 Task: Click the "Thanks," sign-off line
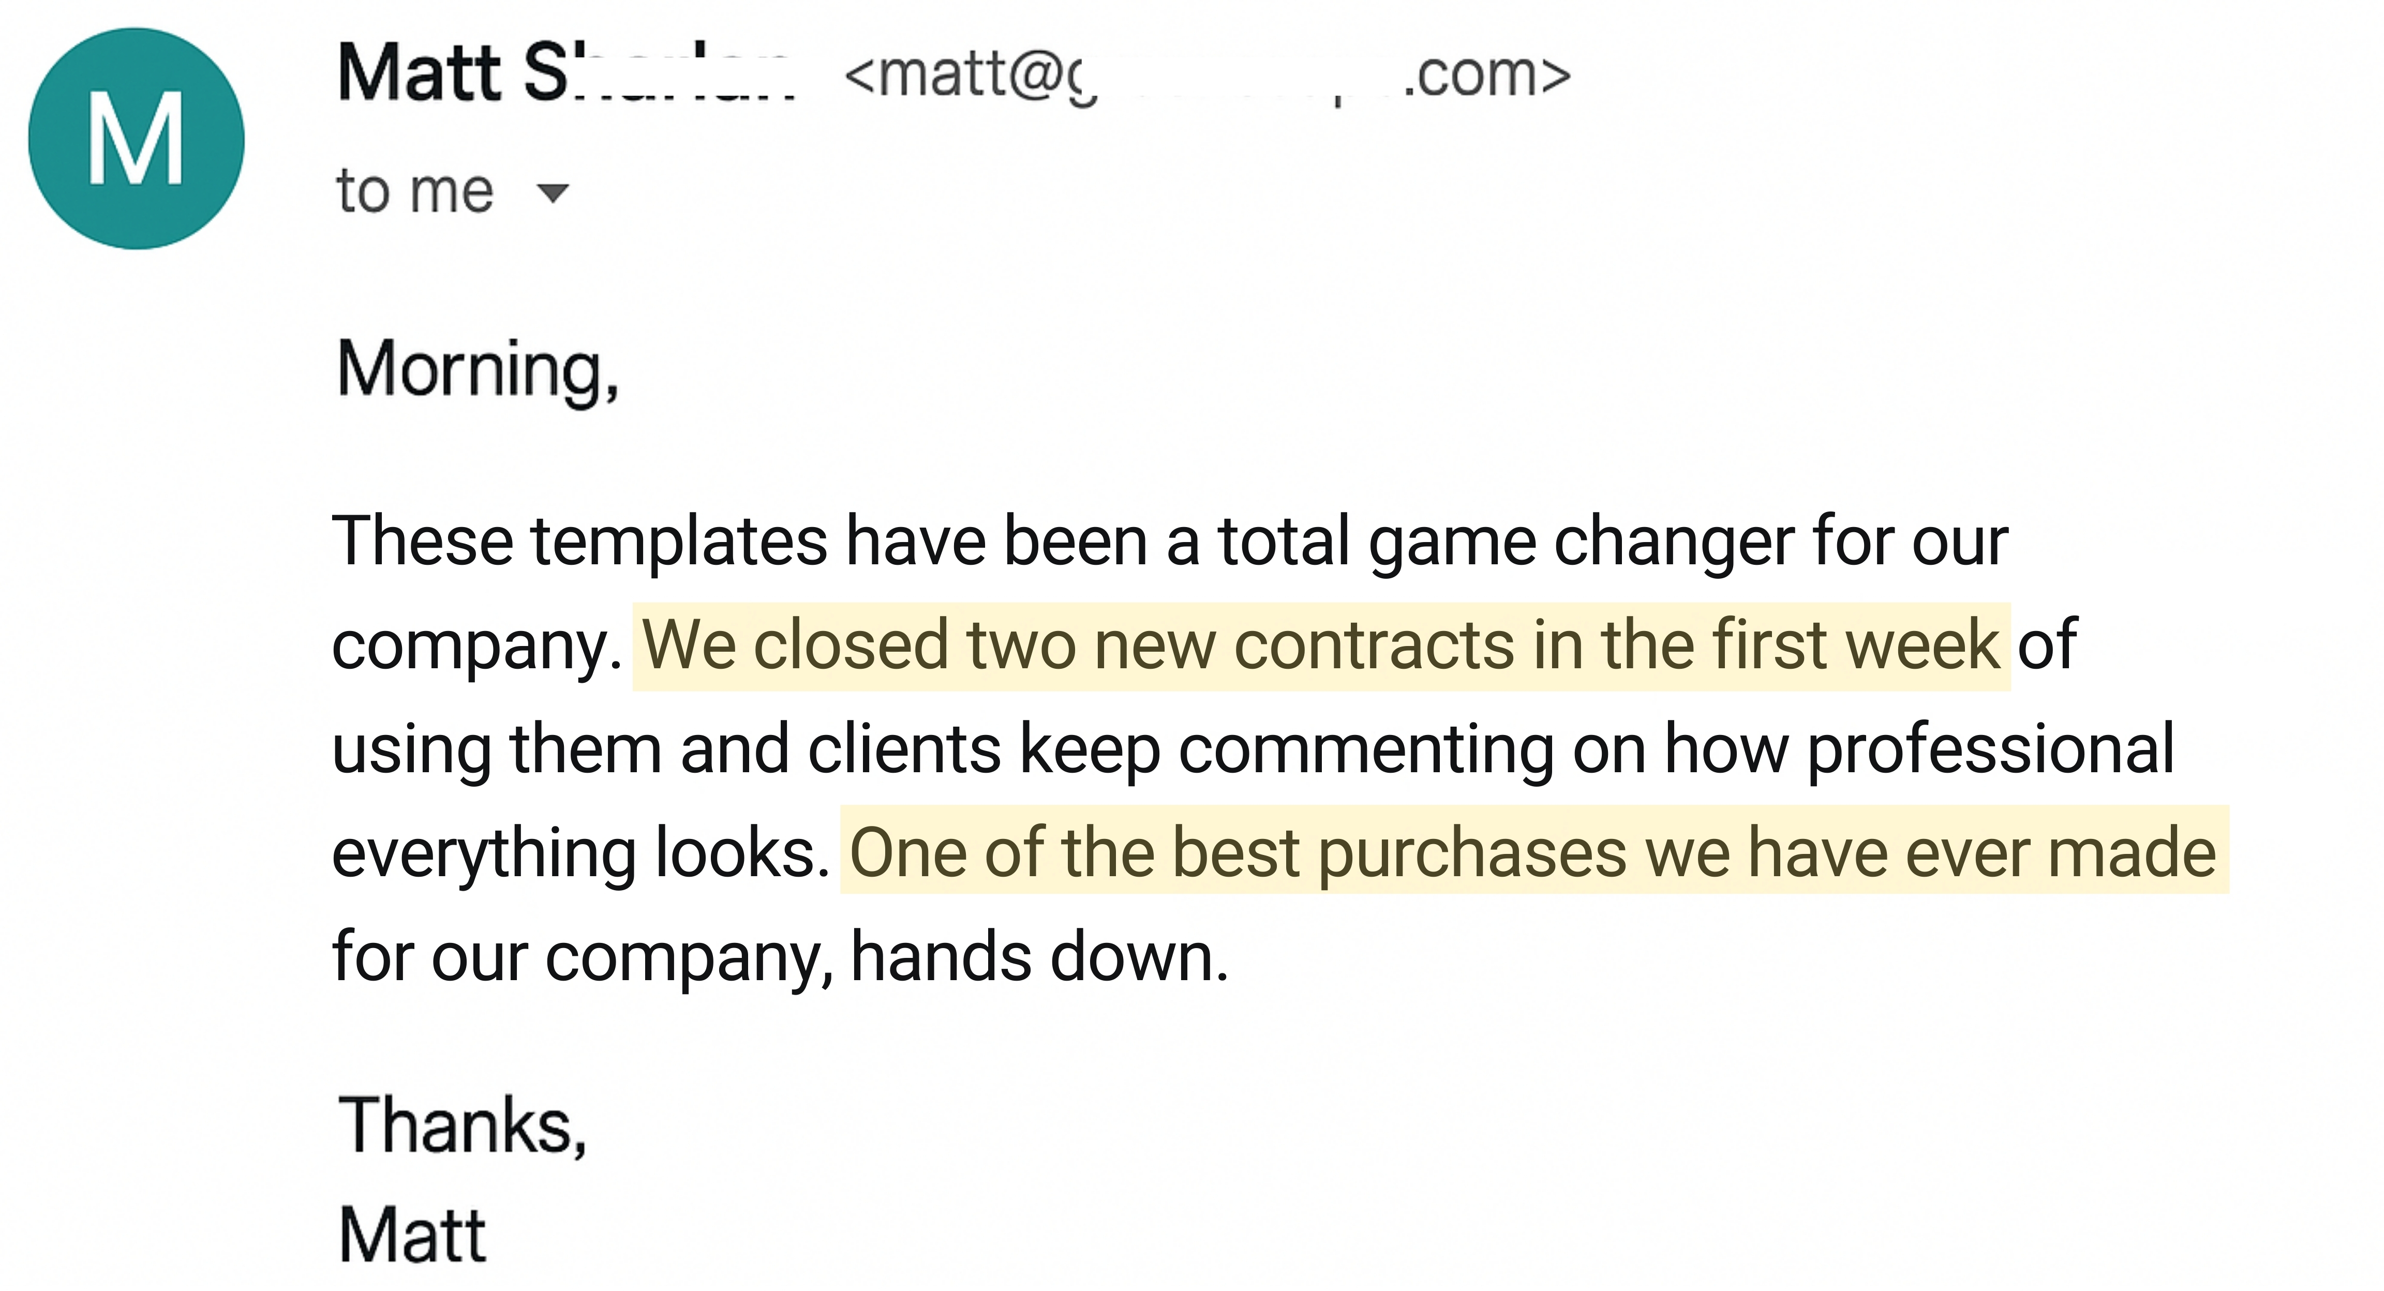point(462,1127)
